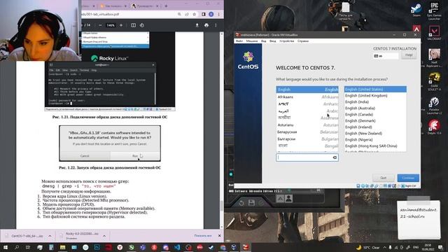Open the Windows Start menu

click(x=5, y=247)
